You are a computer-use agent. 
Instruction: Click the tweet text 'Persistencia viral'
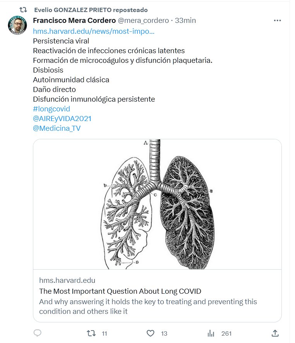click(x=61, y=41)
